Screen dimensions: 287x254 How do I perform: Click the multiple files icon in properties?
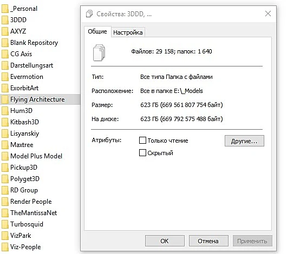click(x=99, y=52)
